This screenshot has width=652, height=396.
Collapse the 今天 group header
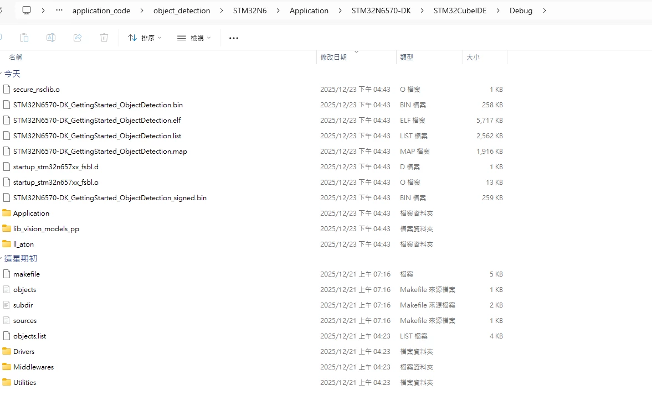click(x=12, y=74)
